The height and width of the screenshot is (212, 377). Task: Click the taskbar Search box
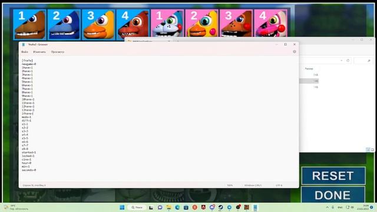(137, 207)
